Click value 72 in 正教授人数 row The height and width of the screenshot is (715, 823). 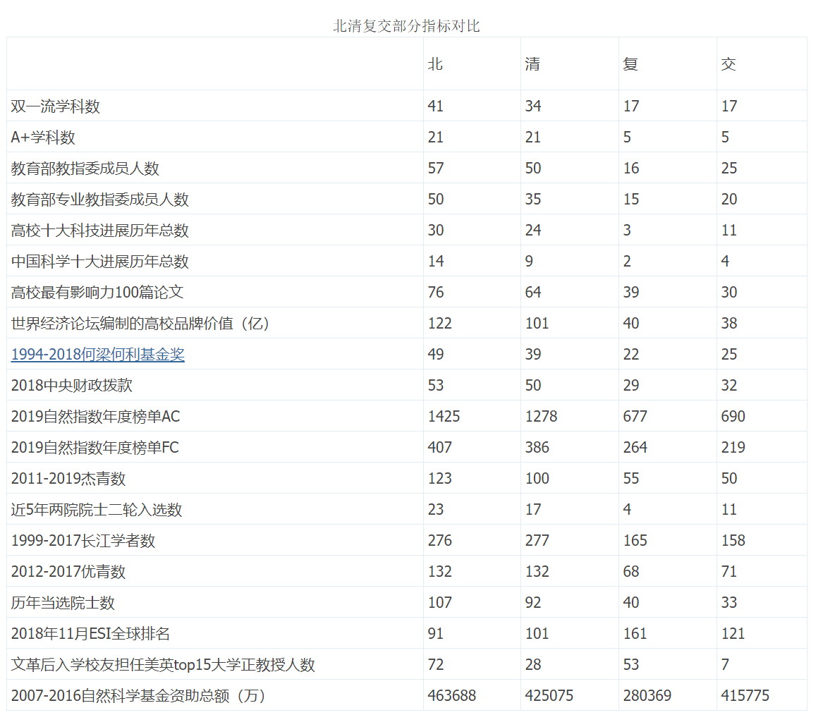(436, 665)
